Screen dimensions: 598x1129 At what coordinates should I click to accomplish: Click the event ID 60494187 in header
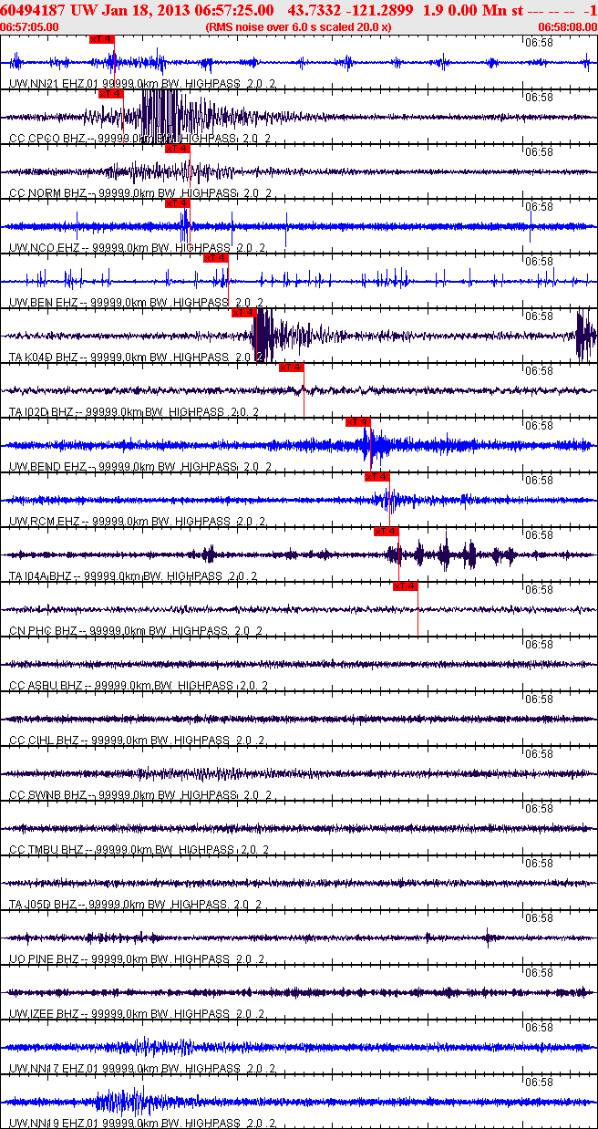click(x=34, y=10)
